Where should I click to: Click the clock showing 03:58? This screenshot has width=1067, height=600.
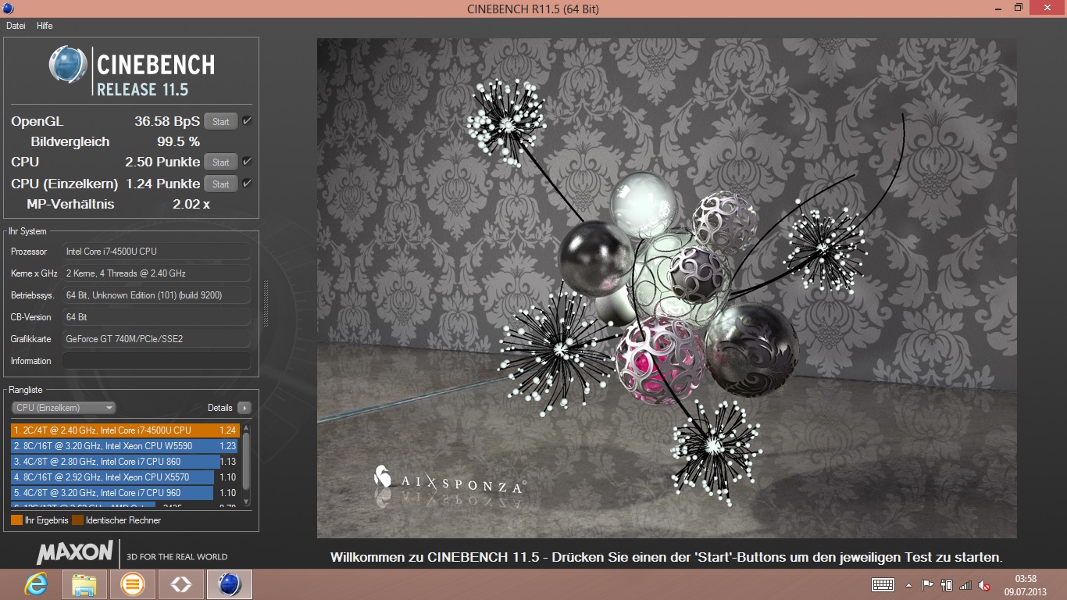(x=1025, y=579)
